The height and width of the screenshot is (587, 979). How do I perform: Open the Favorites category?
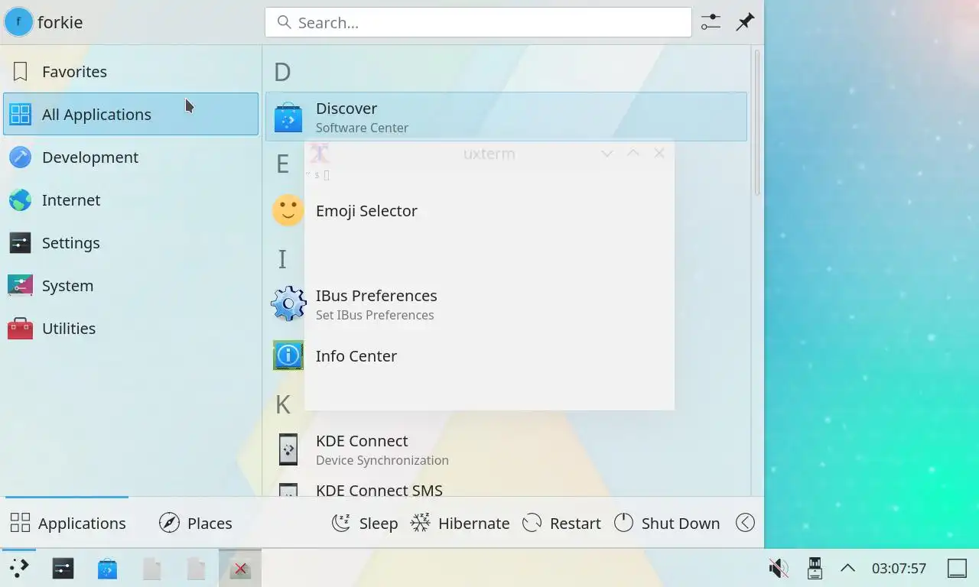pyautogui.click(x=130, y=72)
